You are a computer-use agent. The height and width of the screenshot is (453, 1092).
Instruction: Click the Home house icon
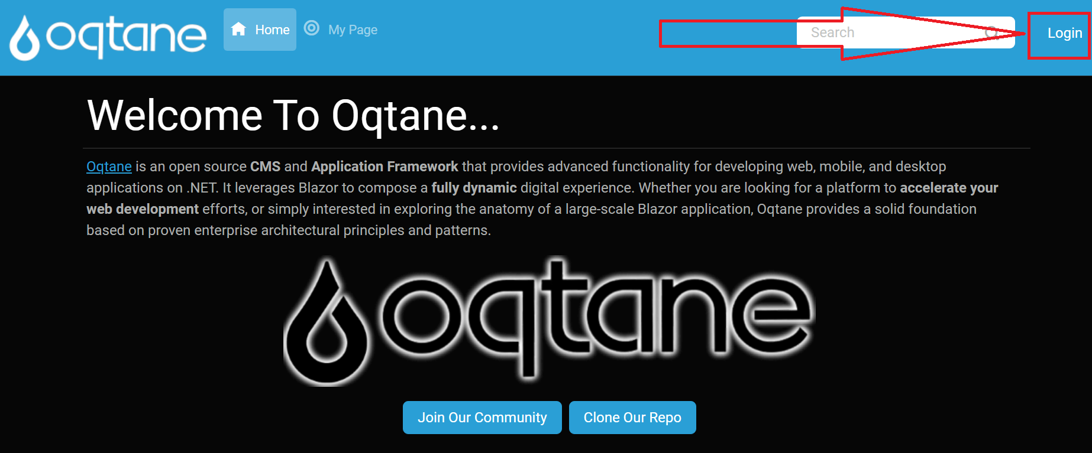(x=238, y=29)
